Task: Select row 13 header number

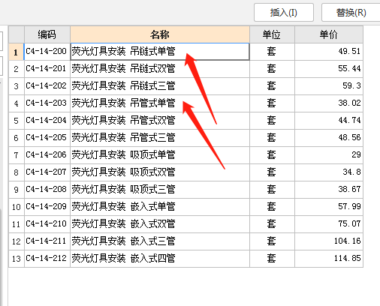Action: click(17, 259)
